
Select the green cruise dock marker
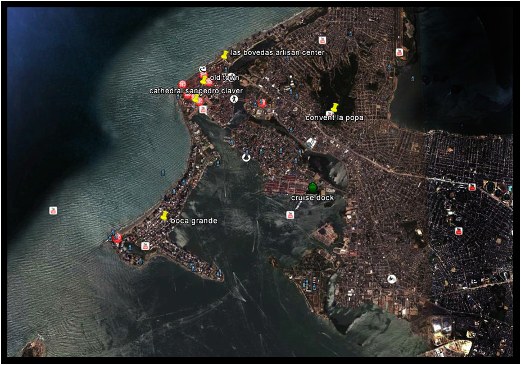coord(312,188)
